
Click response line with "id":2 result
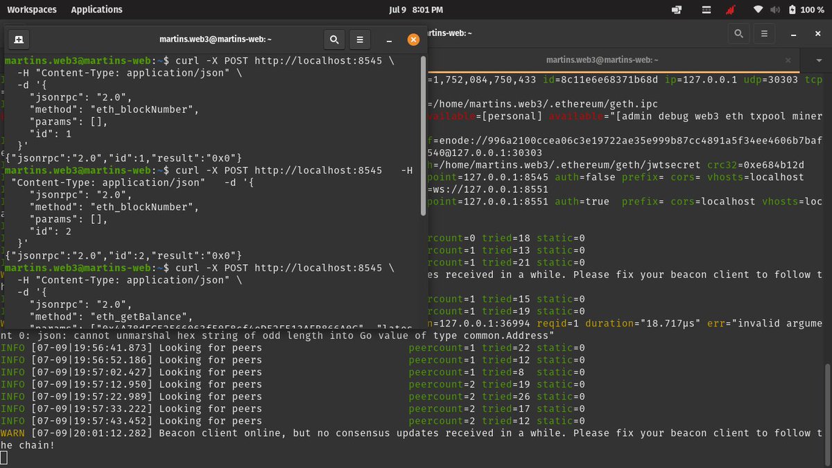pos(123,255)
